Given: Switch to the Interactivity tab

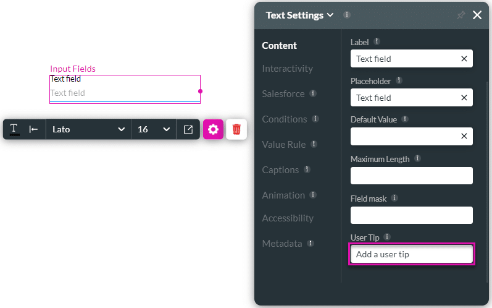Looking at the screenshot, I should point(287,69).
